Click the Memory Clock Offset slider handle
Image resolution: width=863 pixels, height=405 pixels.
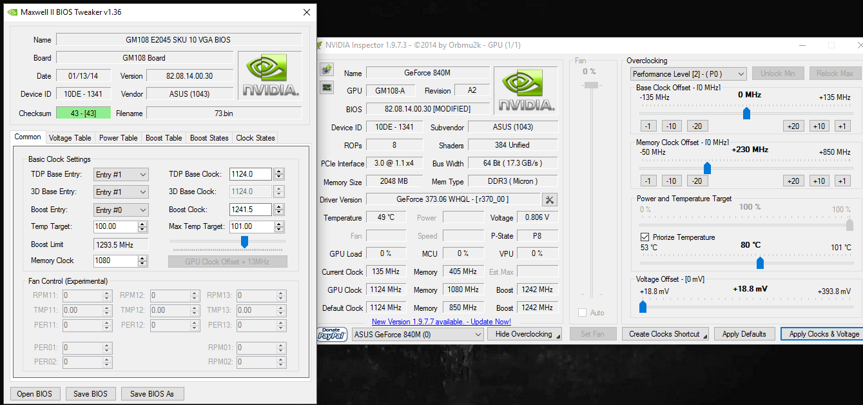point(707,168)
